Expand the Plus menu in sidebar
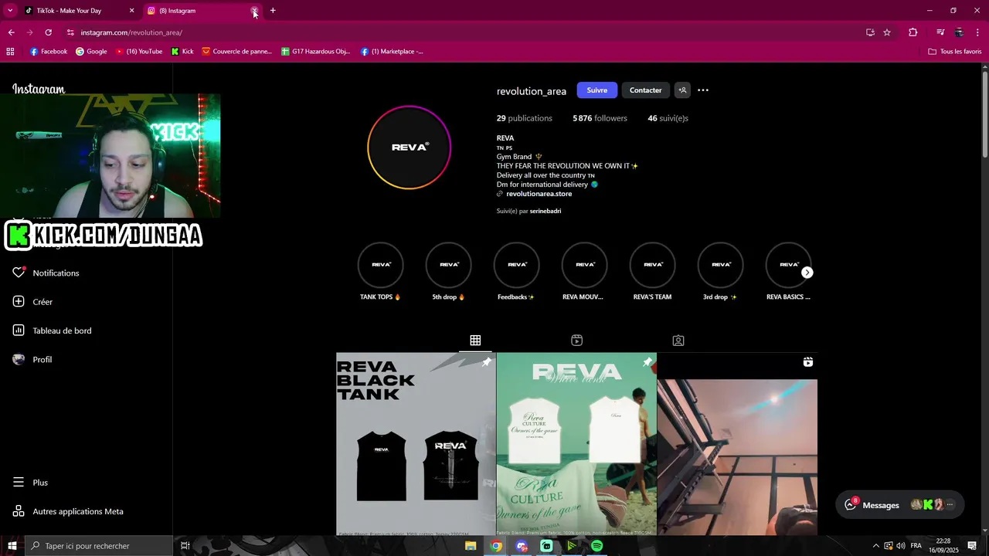 (31, 483)
